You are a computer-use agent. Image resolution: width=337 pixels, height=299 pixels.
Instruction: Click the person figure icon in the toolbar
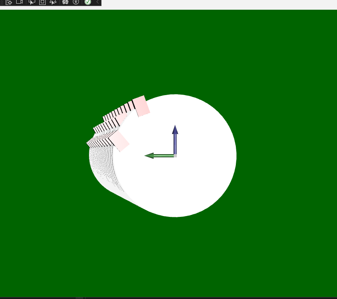click(76, 2)
